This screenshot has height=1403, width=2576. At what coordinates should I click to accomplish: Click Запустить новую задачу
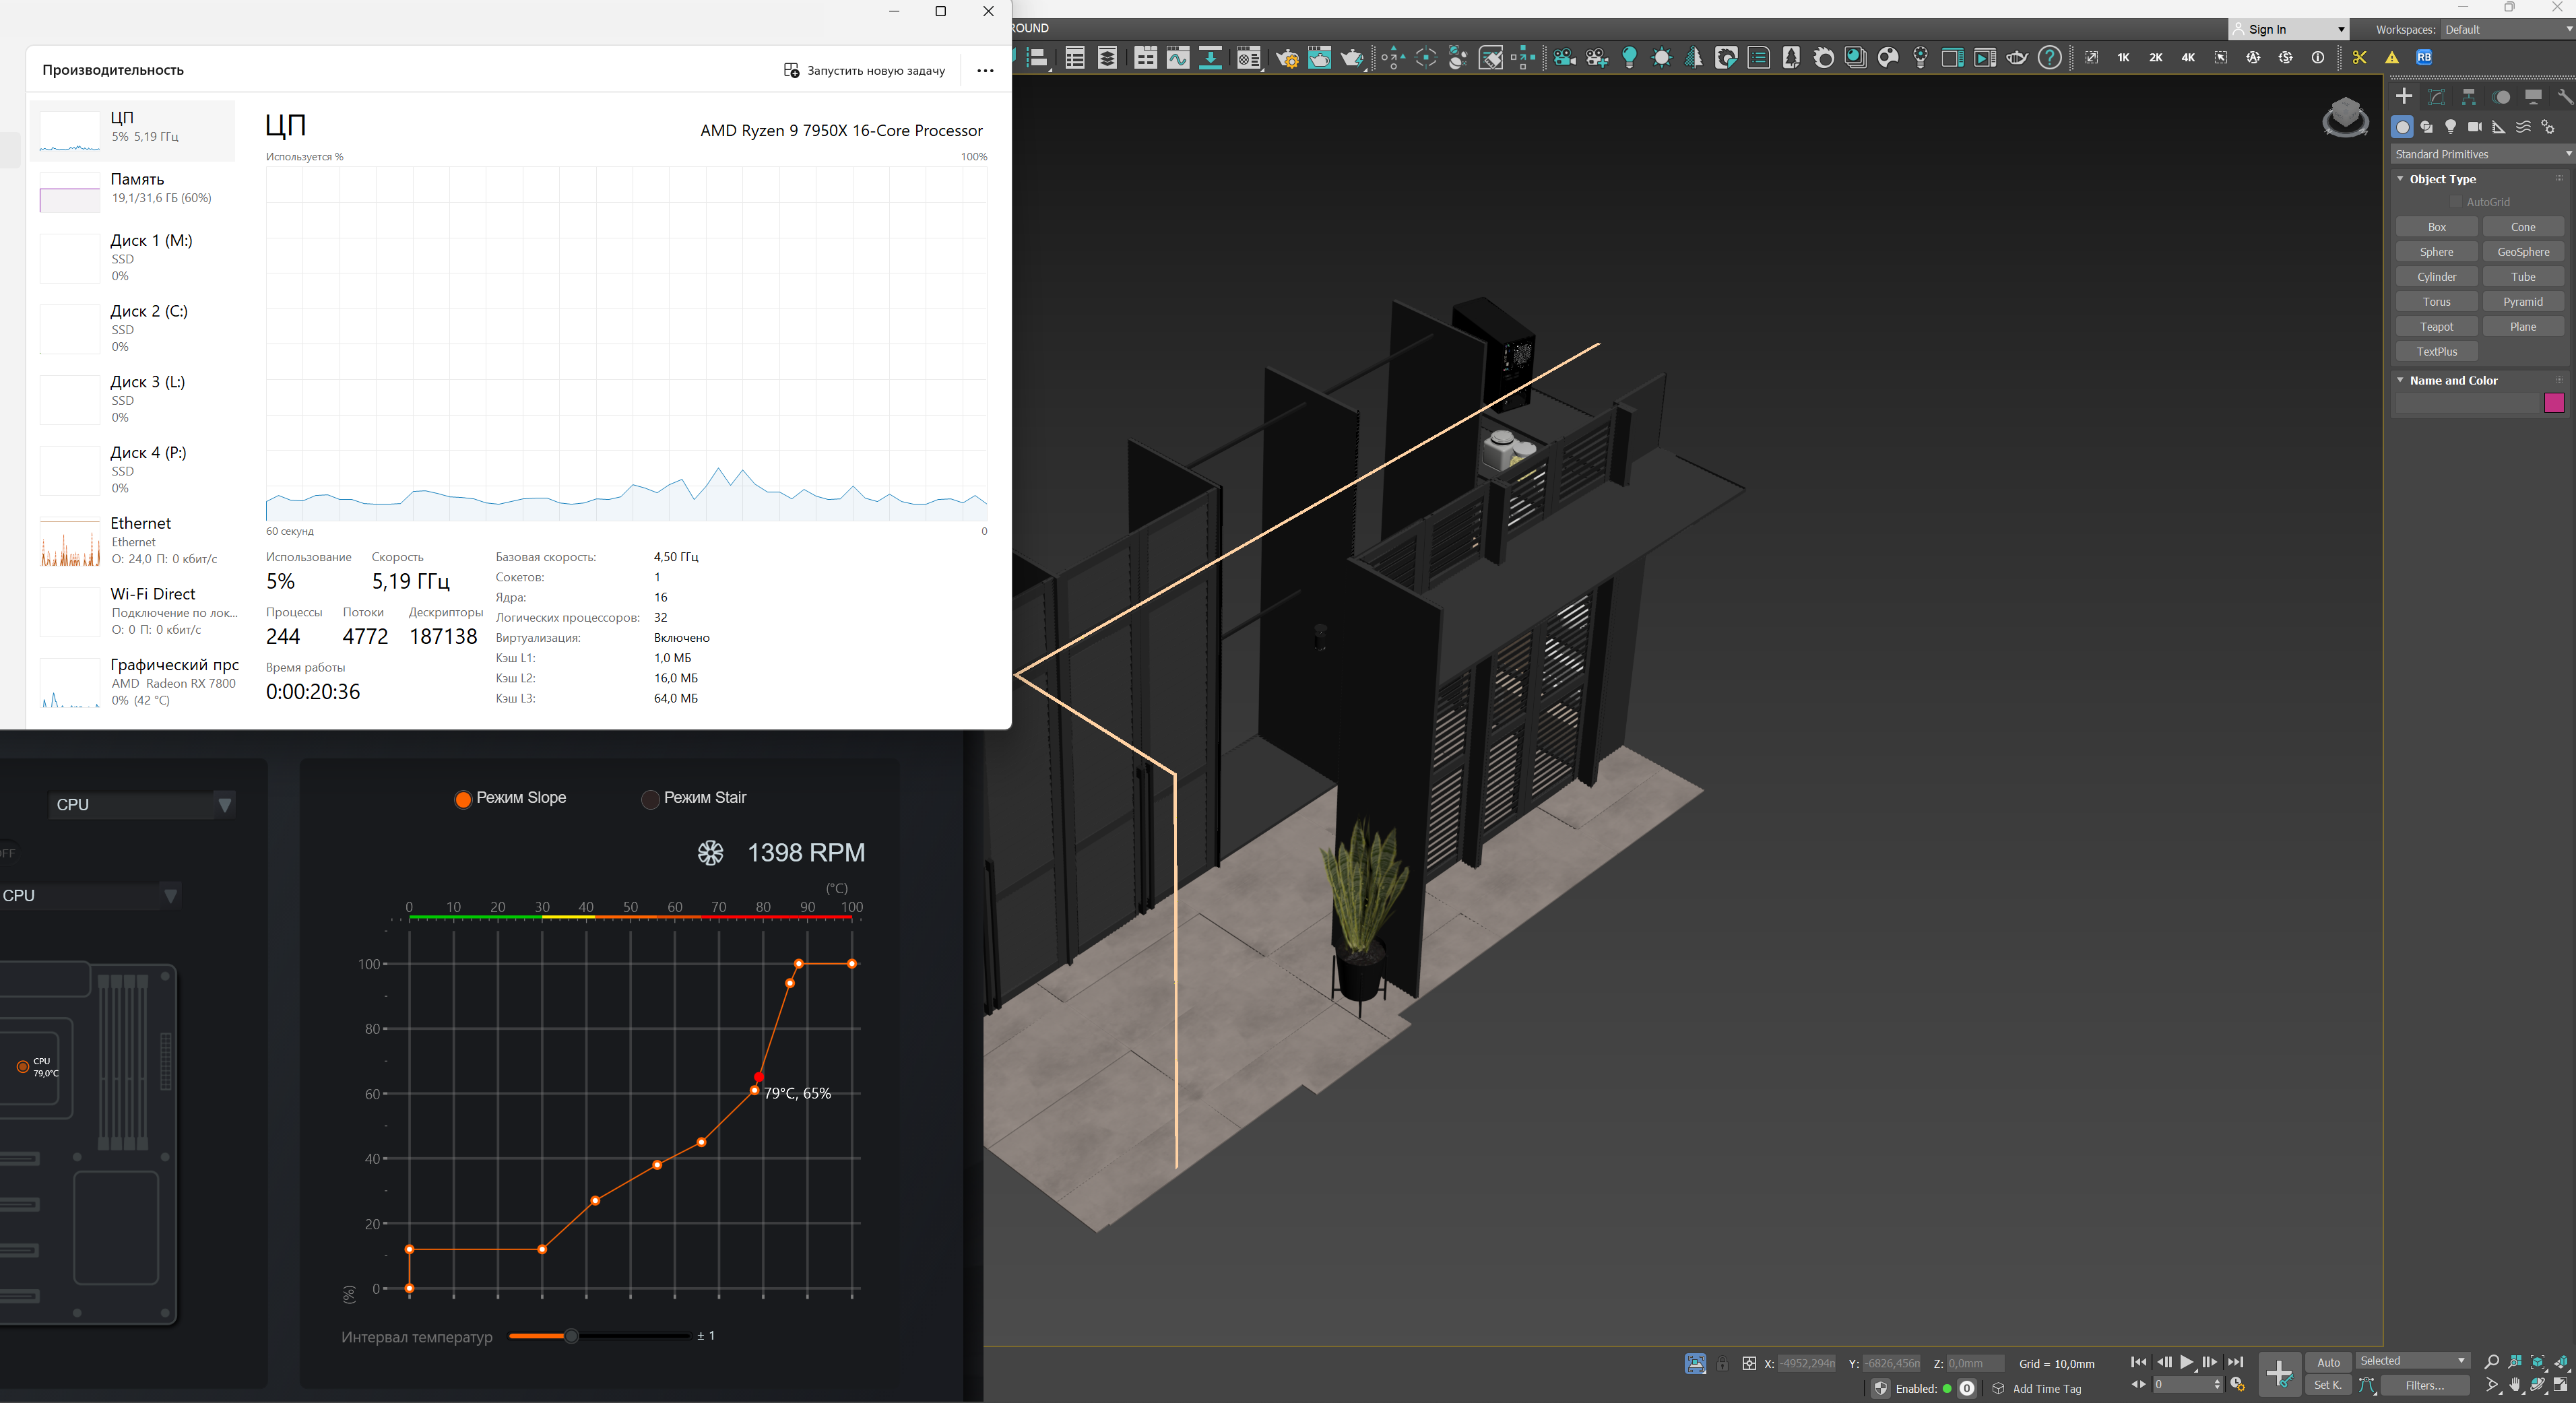point(864,71)
